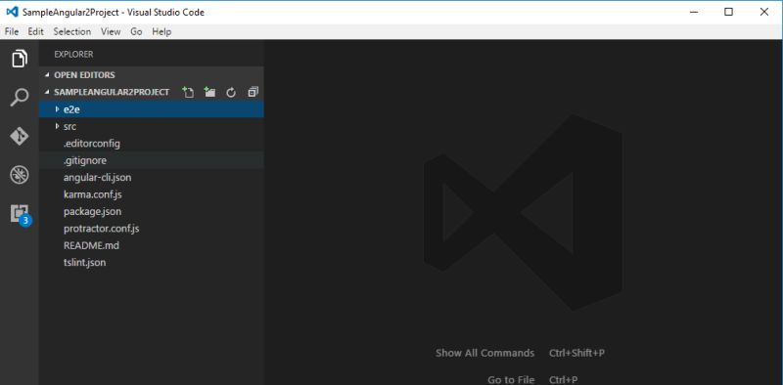This screenshot has height=385, width=783.
Task: Collapse the OPEN EDITORS section
Action: pos(47,75)
